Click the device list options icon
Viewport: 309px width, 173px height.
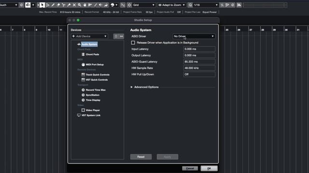(x=121, y=37)
